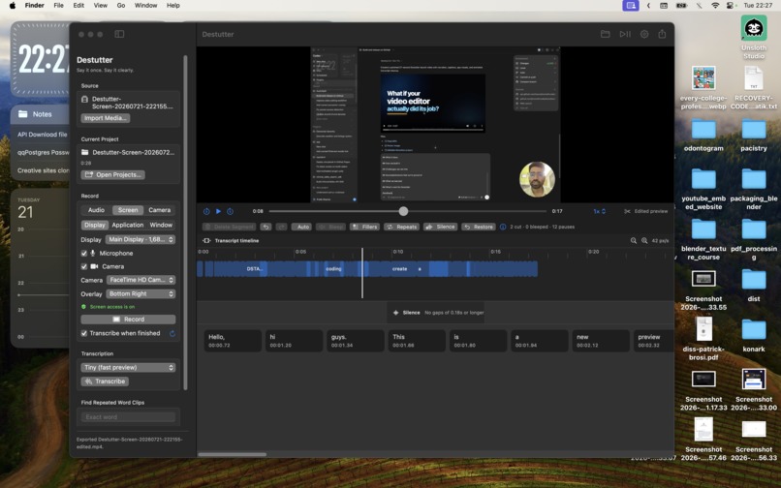Click the Fillers button
Image resolution: width=781 pixels, height=488 pixels.
364,227
